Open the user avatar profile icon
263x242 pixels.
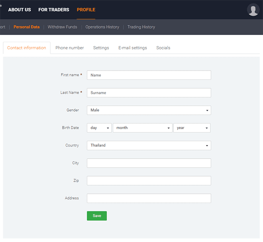click(253, 10)
